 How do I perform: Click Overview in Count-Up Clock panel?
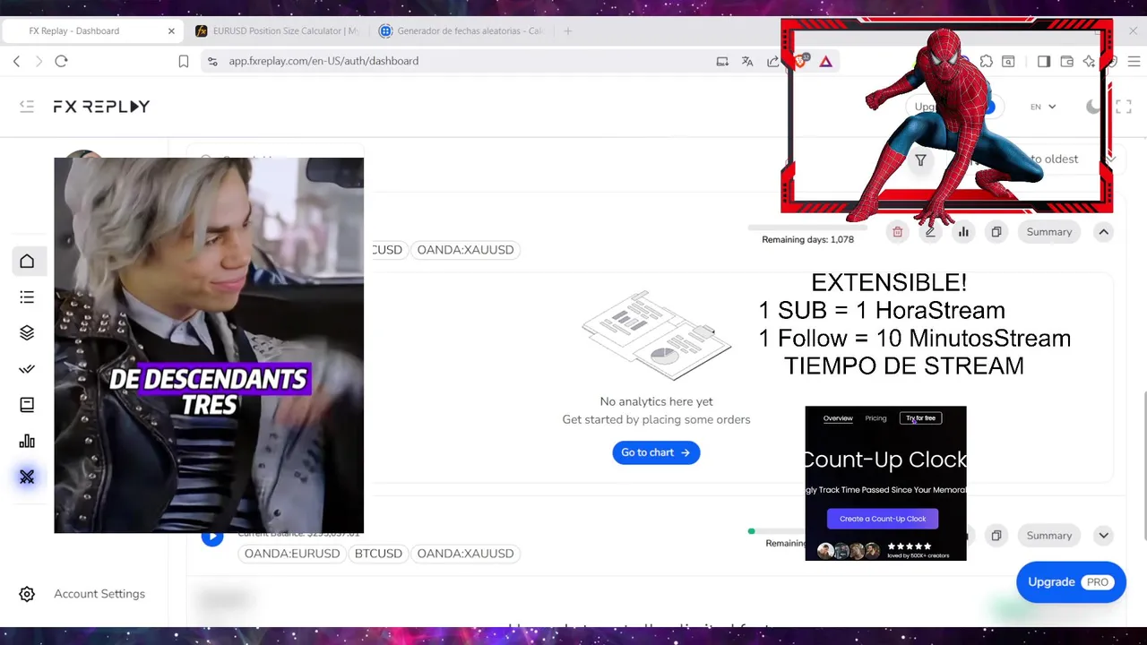pyautogui.click(x=838, y=418)
